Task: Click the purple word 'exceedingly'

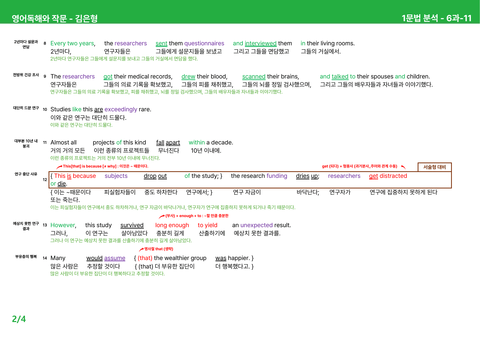Action: [x=121, y=109]
